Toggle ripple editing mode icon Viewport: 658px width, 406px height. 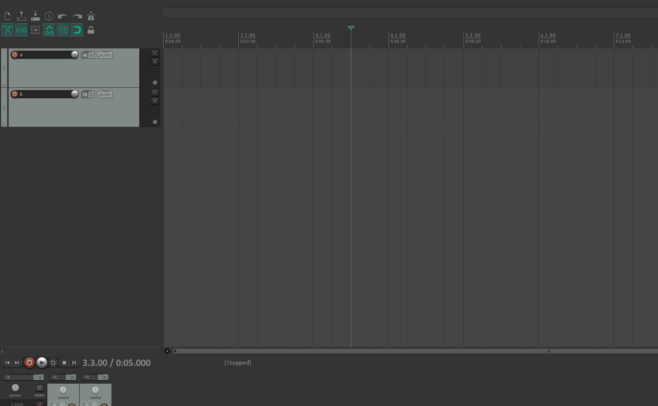point(35,30)
